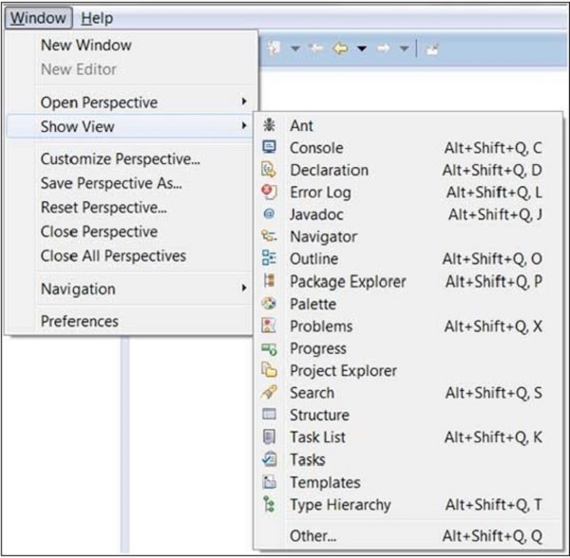Click the Package Explorer icon

(x=270, y=282)
